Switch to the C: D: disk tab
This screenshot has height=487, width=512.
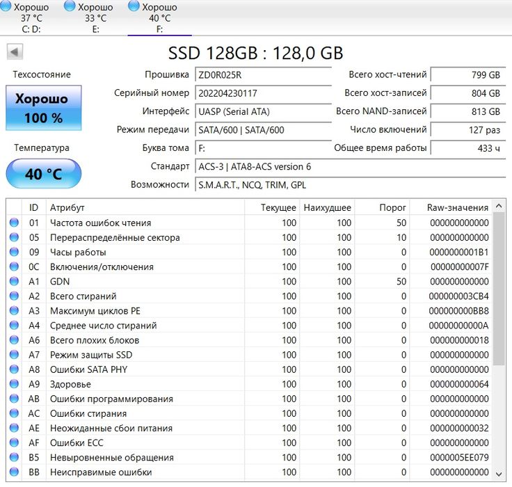point(31,17)
